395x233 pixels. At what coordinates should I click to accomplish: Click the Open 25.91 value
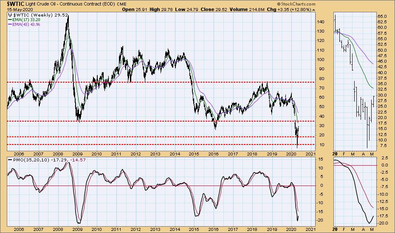click(x=134, y=10)
